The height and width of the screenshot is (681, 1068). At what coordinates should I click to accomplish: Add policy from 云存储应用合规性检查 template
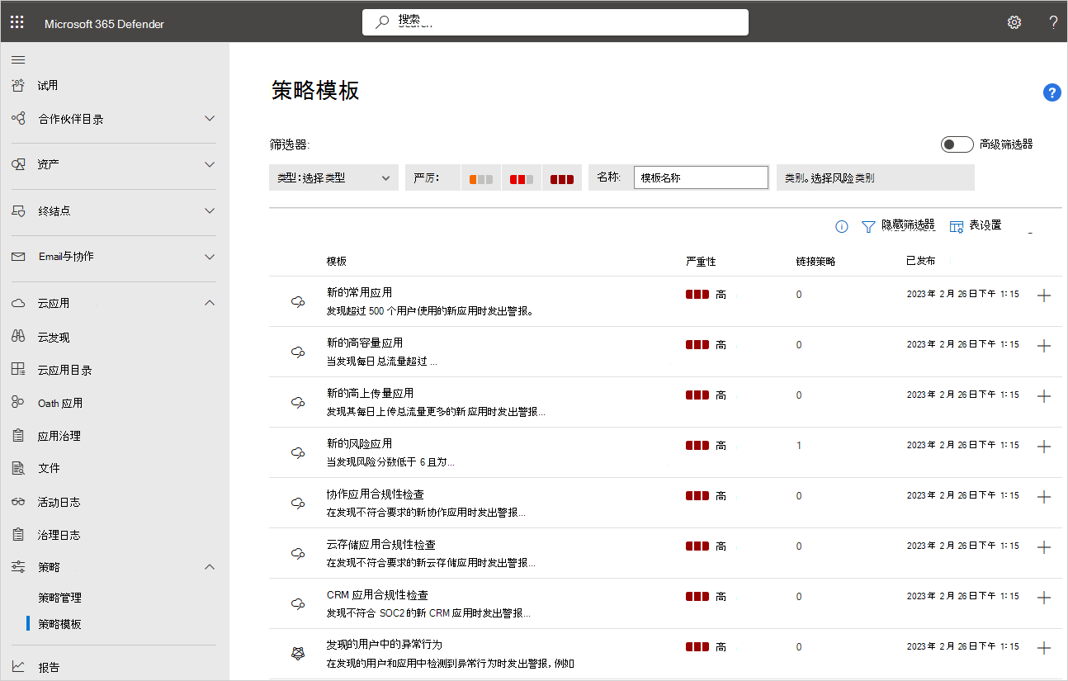[x=1043, y=546]
